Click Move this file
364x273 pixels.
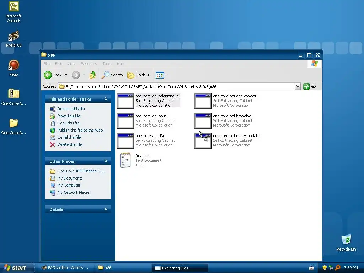69,116
